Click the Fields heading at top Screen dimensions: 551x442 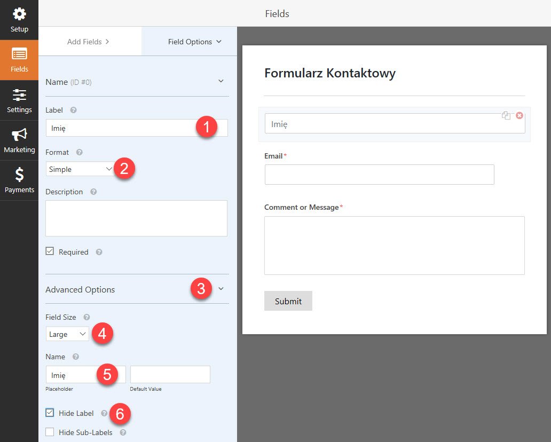click(277, 14)
